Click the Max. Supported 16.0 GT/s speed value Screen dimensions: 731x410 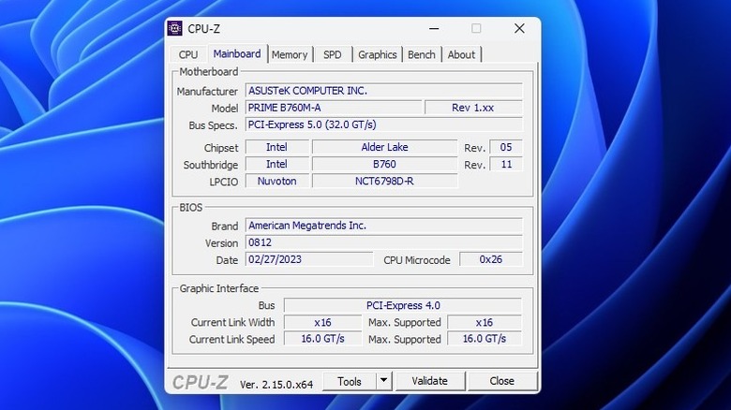coord(485,339)
